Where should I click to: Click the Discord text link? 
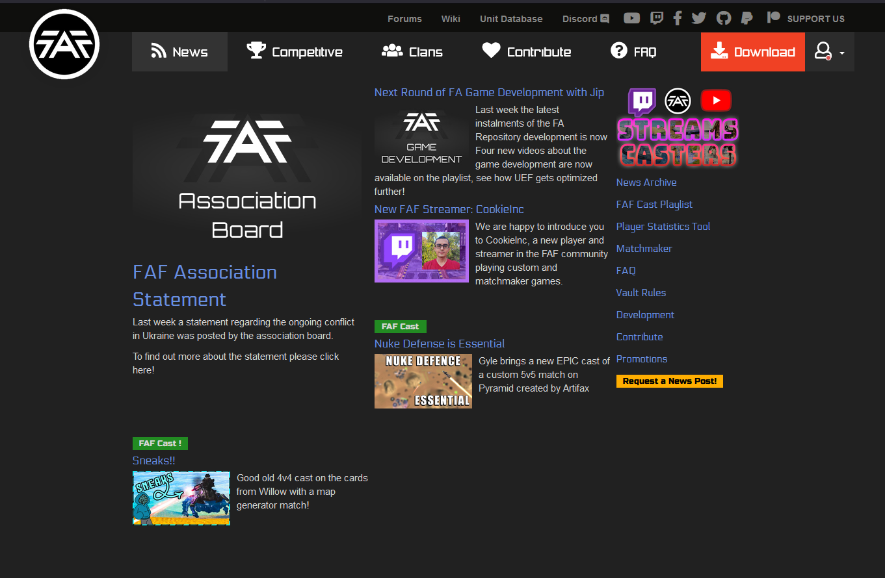click(579, 19)
